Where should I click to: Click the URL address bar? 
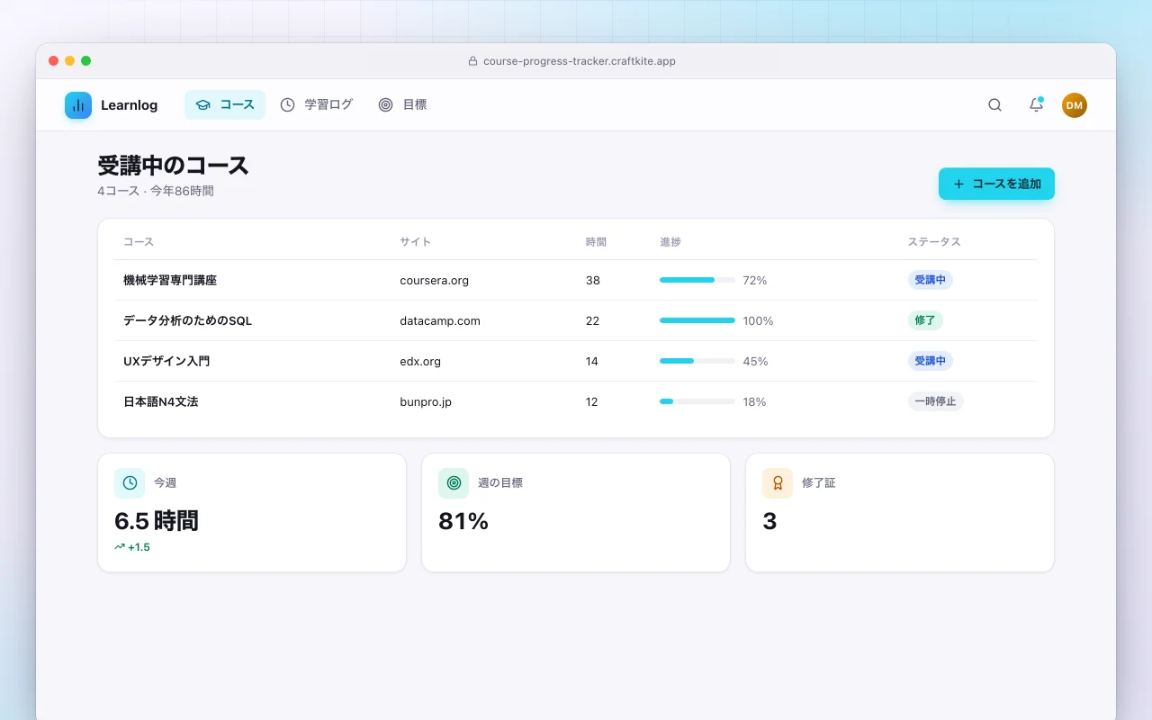pos(576,61)
